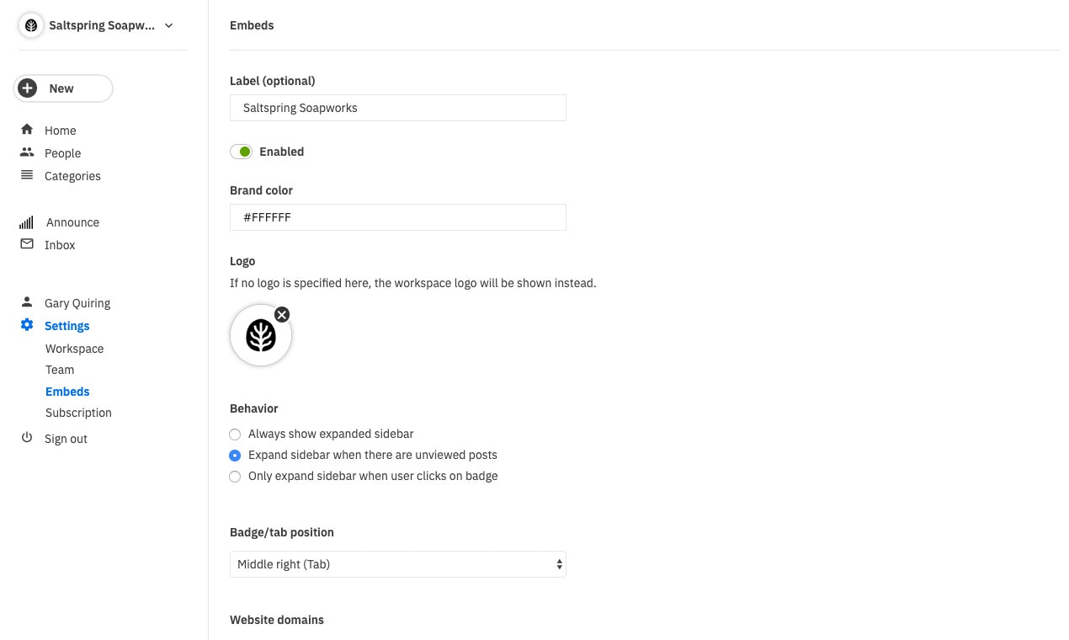Click the Categories list icon
The image size is (1069, 640).
click(x=27, y=175)
